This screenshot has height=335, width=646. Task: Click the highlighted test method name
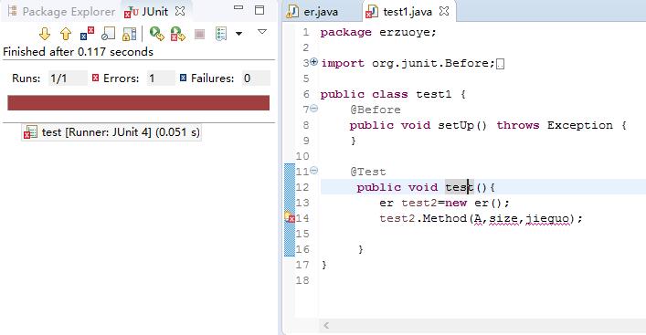[460, 187]
